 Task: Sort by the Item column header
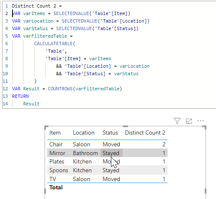click(55, 133)
